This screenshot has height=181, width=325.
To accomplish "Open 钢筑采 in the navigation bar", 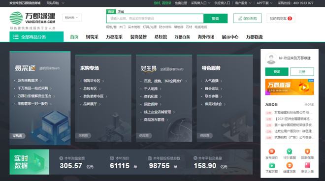I will click(92, 37).
